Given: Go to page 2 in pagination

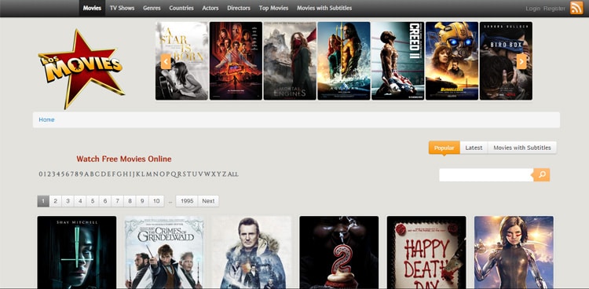Looking at the screenshot, I should coord(55,201).
